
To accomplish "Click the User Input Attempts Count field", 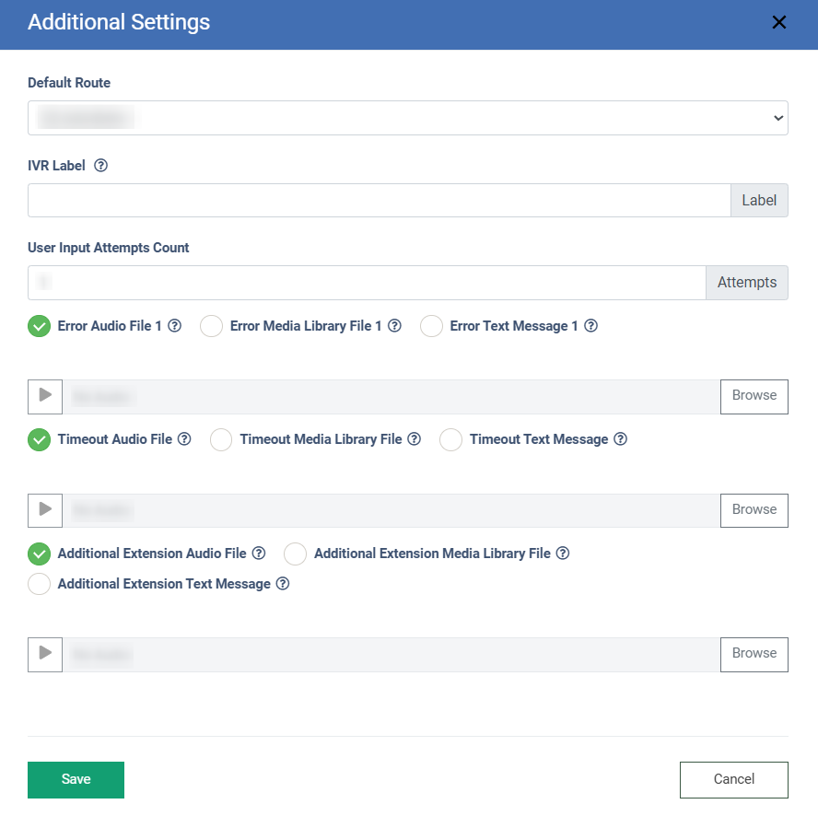I will [x=367, y=283].
